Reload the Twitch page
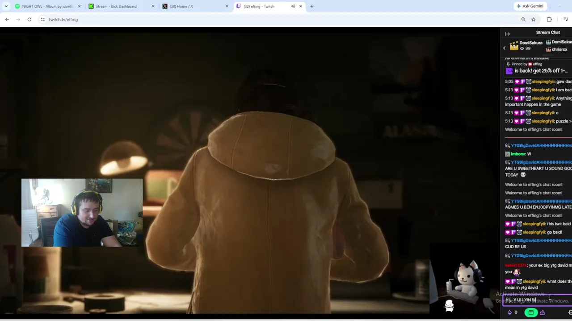 (x=29, y=20)
